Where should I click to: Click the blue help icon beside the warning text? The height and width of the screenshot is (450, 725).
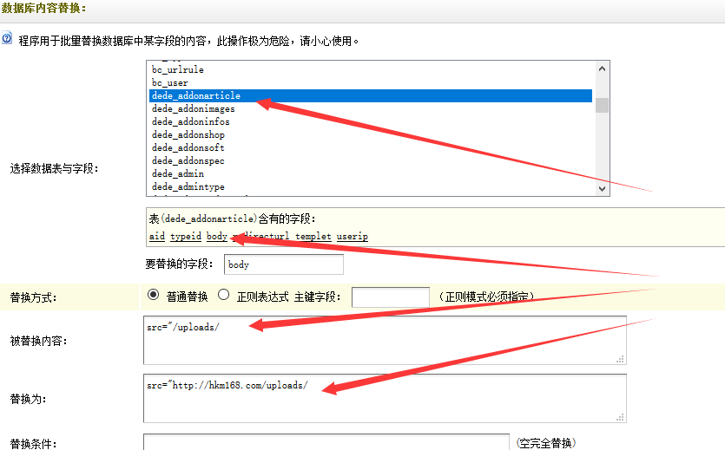click(7, 38)
